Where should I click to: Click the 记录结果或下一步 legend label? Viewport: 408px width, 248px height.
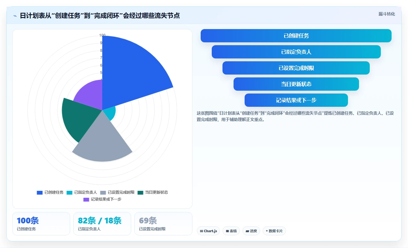[x=106, y=199]
